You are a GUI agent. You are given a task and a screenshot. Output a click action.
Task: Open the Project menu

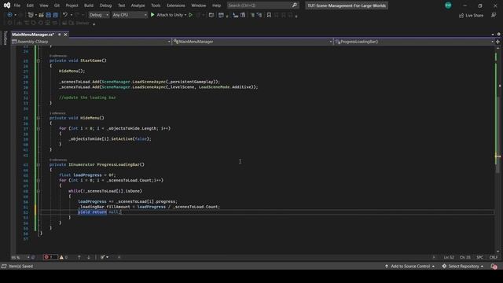tap(72, 6)
